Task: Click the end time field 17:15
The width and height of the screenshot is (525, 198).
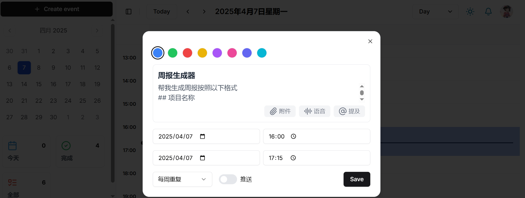Action: click(317, 158)
